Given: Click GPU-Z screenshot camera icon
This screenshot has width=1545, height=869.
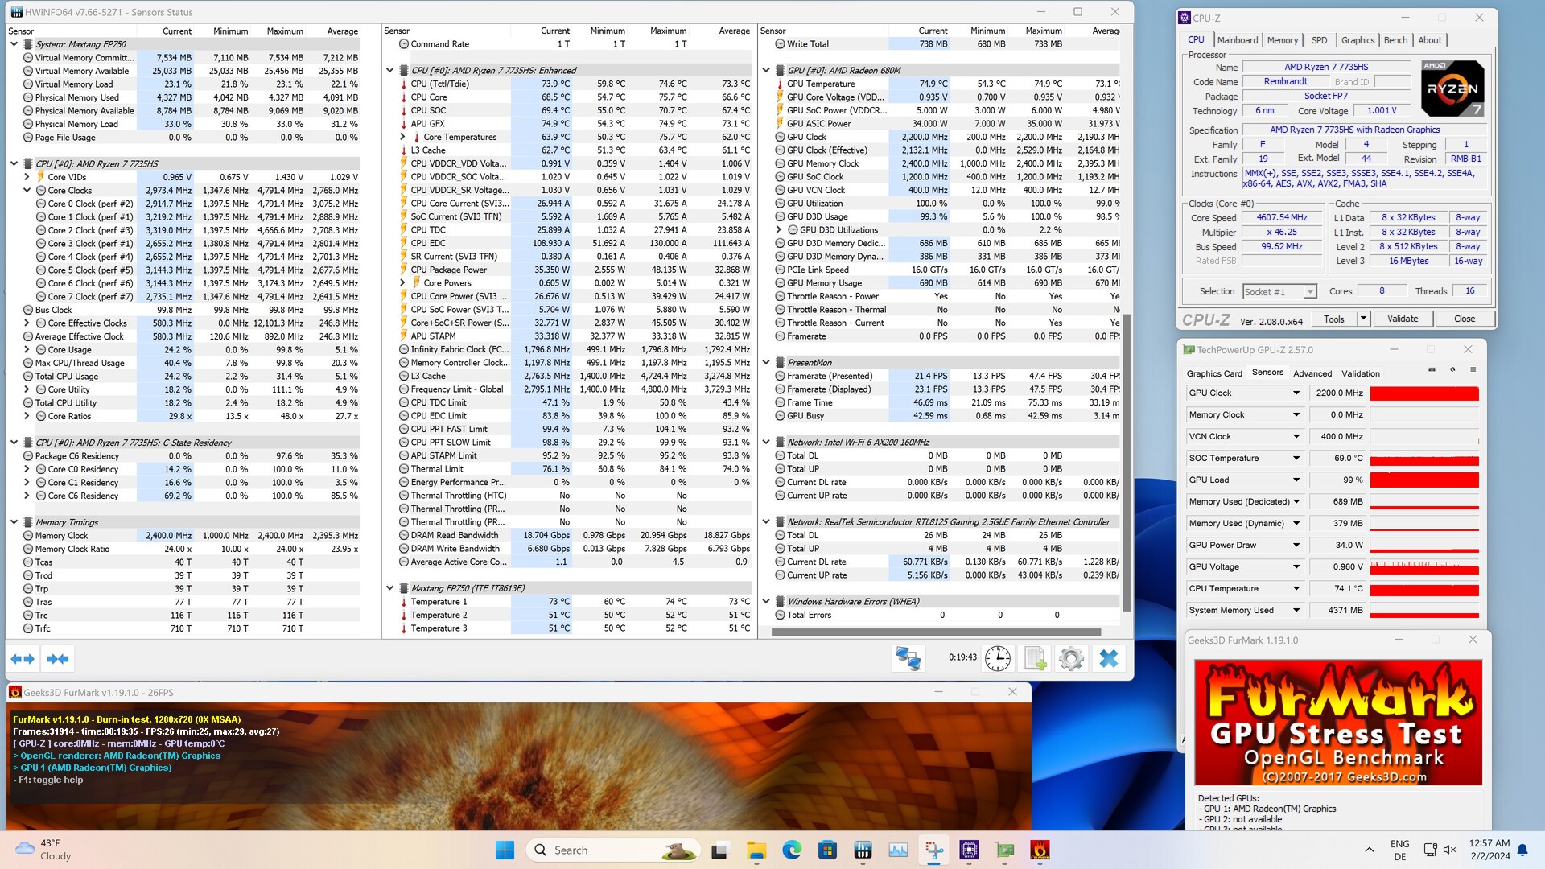Looking at the screenshot, I should [x=1432, y=370].
